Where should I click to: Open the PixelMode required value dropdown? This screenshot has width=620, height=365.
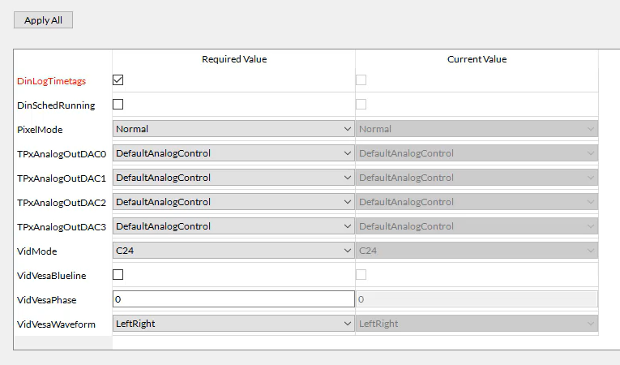point(233,129)
